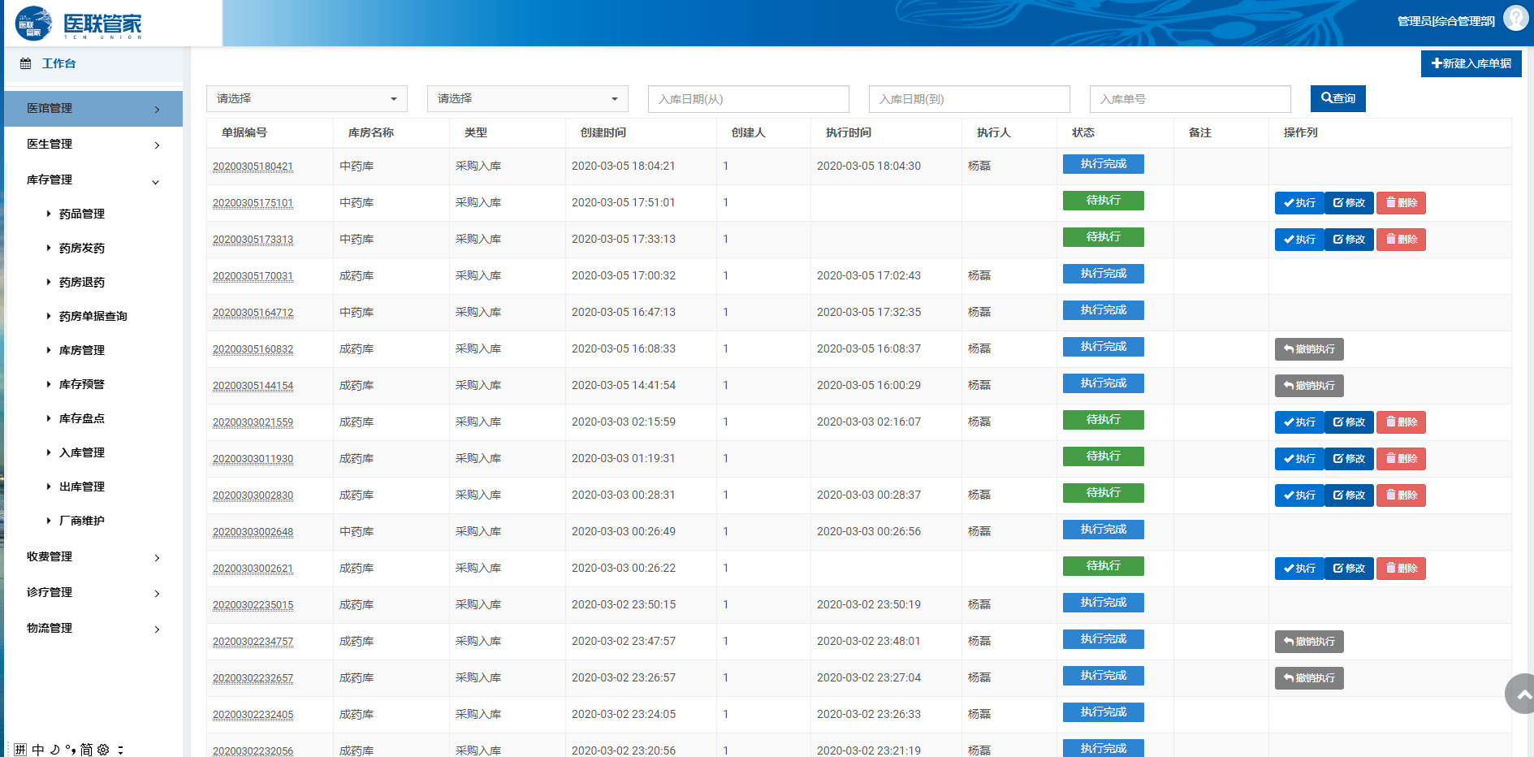Revoke execution of order 20200305160832
The width and height of the screenshot is (1534, 757).
coord(1309,349)
